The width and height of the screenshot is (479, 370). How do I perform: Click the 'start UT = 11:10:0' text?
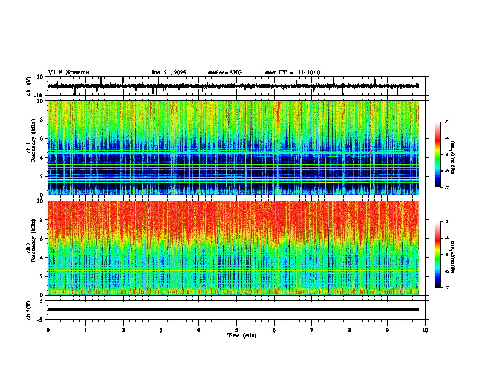click(292, 73)
